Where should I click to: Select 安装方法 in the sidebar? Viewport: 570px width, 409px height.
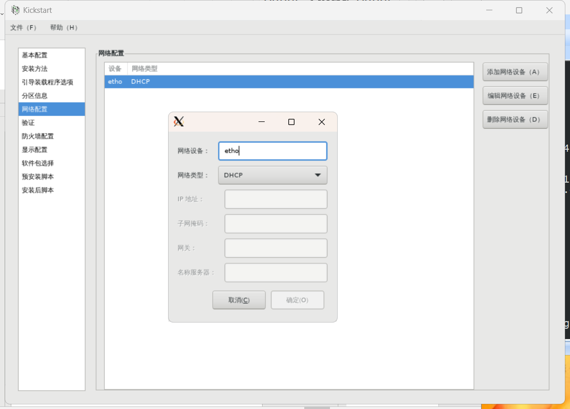(x=51, y=69)
